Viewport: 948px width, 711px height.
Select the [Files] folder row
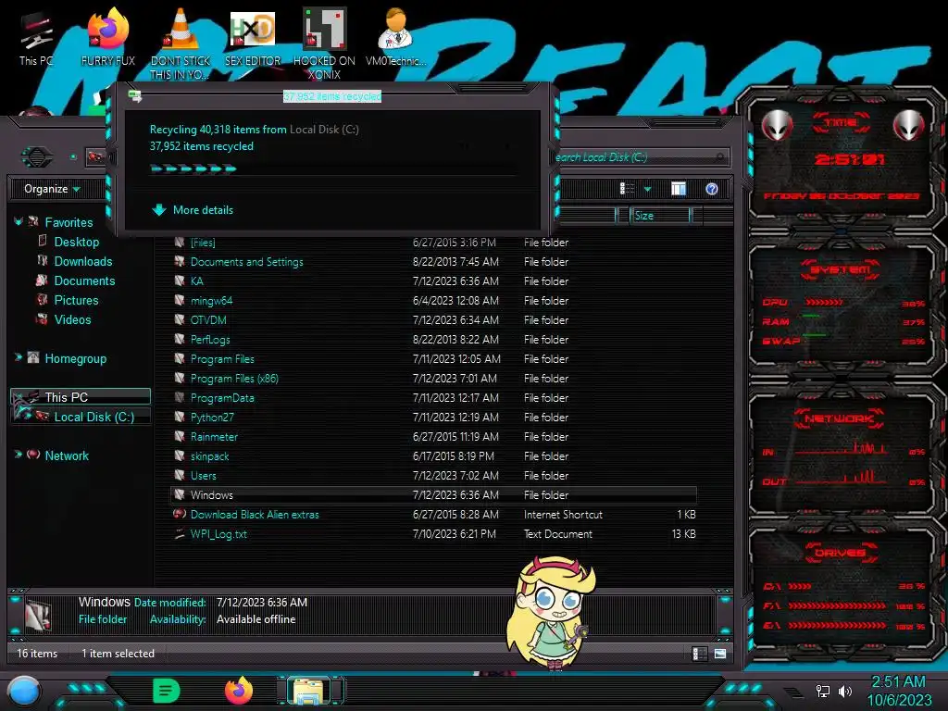[x=433, y=242]
